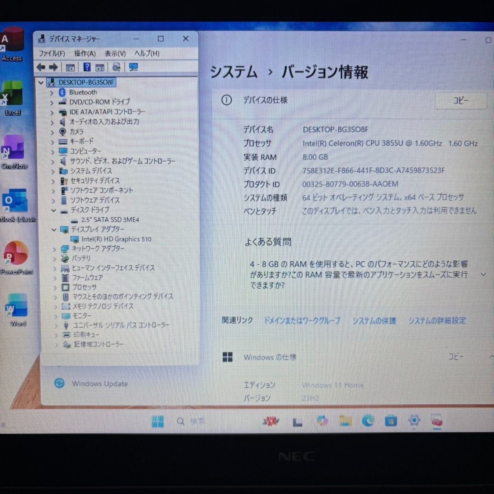Open the Properties toolbar icon in Device Manager
Screen dimensions: 494x494
pos(100,67)
